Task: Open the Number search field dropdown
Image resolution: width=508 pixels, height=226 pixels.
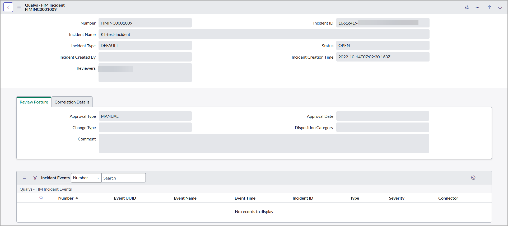Action: pos(86,178)
